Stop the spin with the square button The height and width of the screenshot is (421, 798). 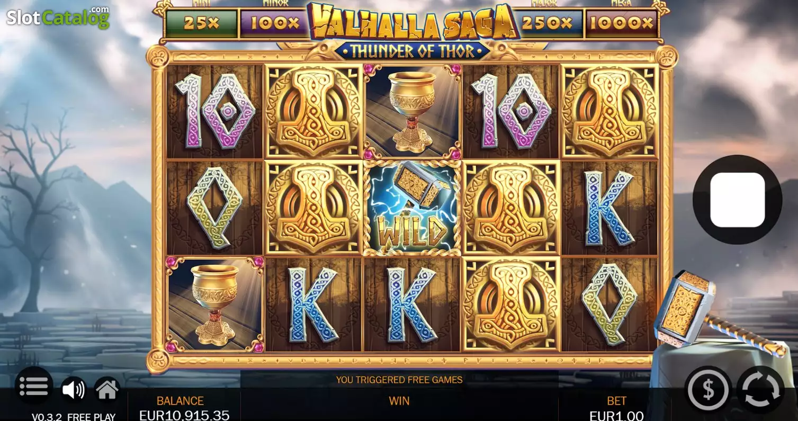click(x=737, y=200)
